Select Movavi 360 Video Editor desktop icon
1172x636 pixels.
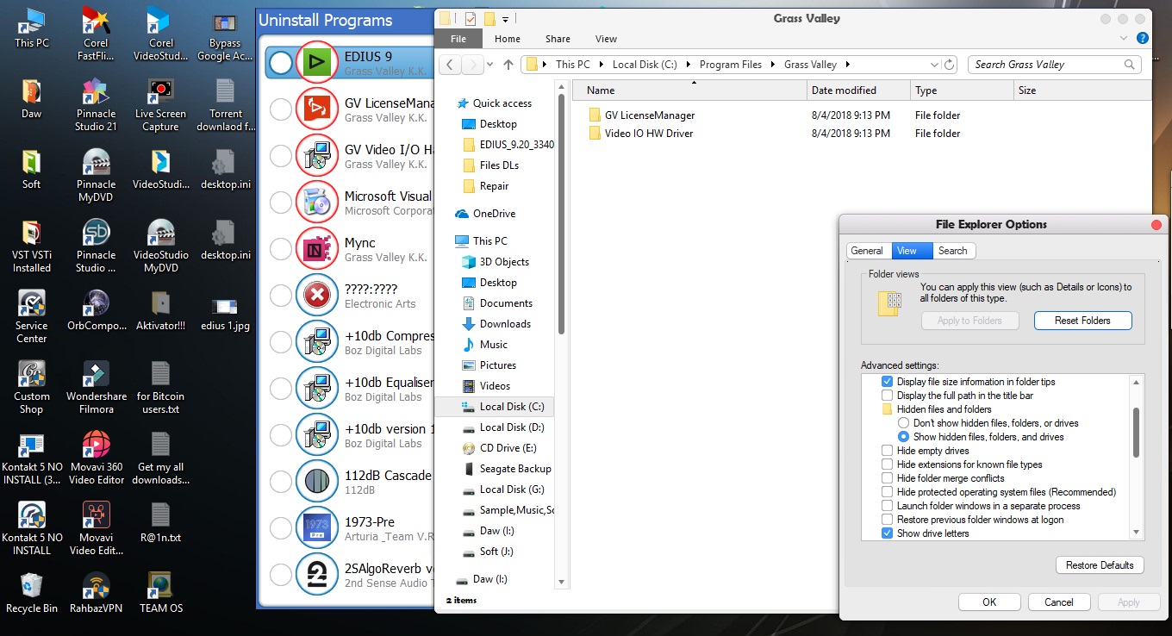point(96,457)
